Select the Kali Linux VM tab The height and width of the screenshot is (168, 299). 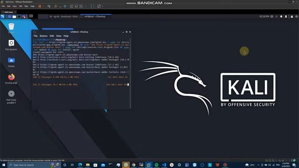point(8,12)
